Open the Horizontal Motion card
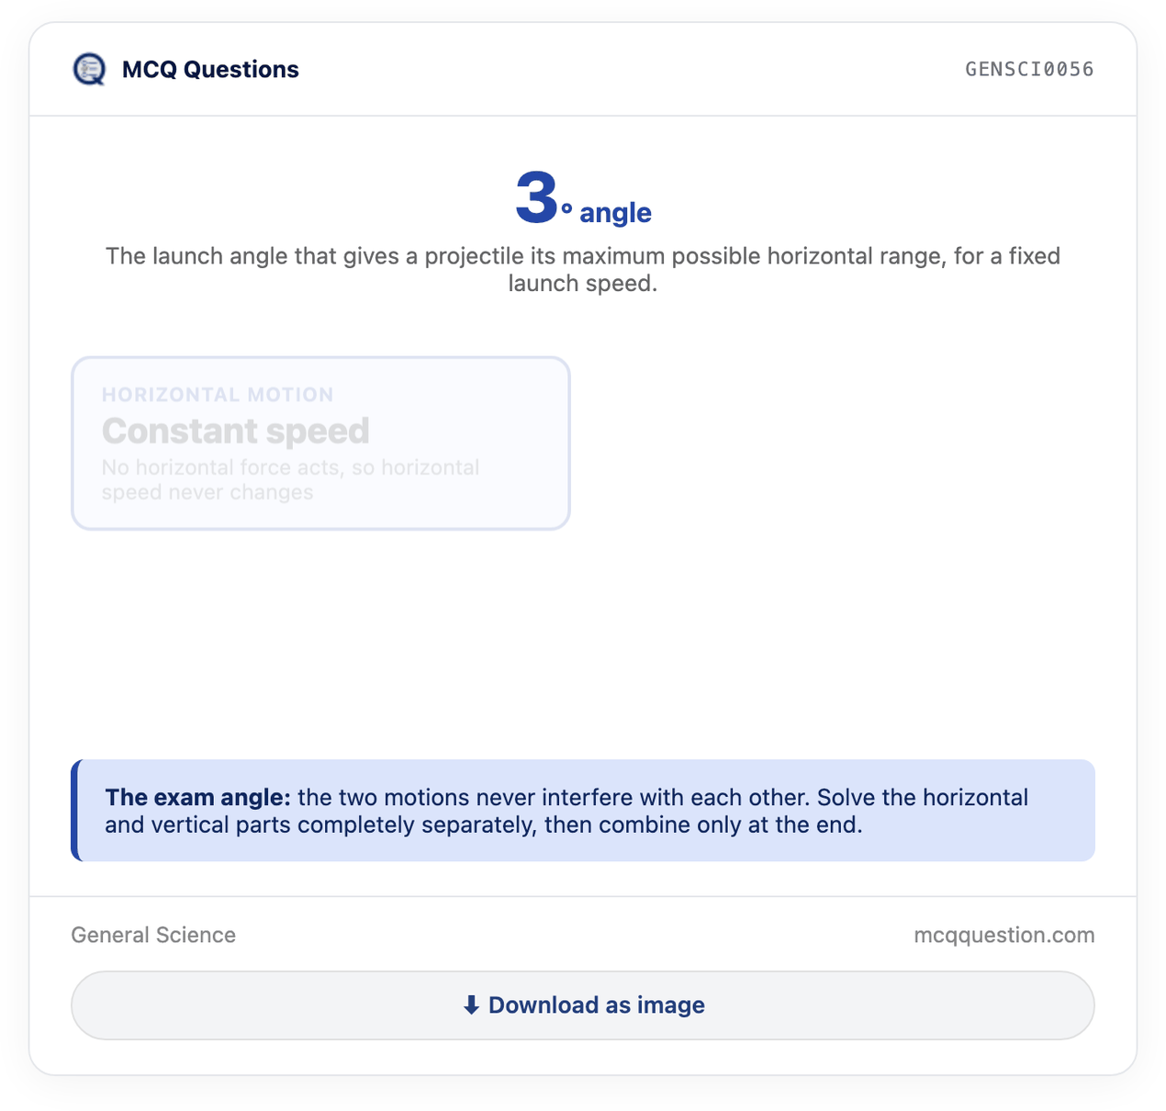 [320, 443]
